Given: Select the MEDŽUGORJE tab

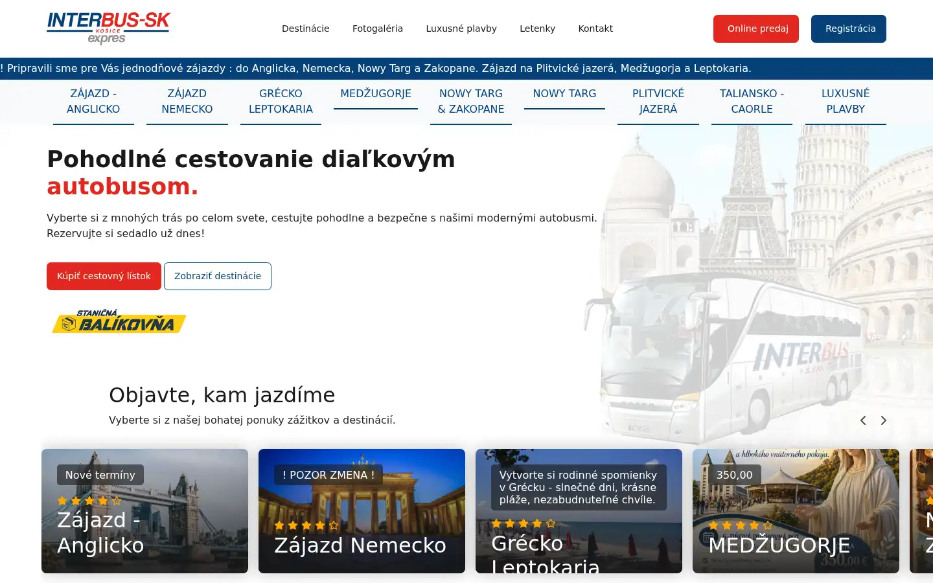Looking at the screenshot, I should point(376,94).
